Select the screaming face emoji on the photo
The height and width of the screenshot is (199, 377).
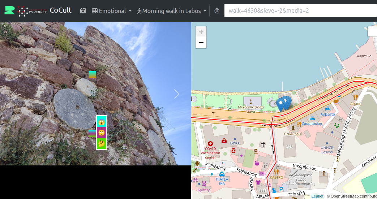(x=102, y=122)
